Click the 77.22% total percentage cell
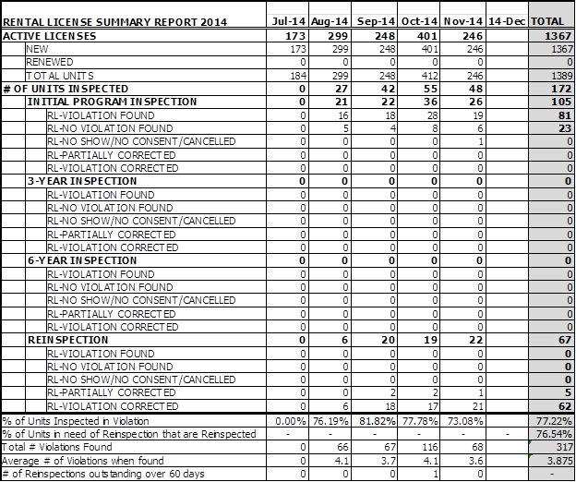 coord(552,420)
